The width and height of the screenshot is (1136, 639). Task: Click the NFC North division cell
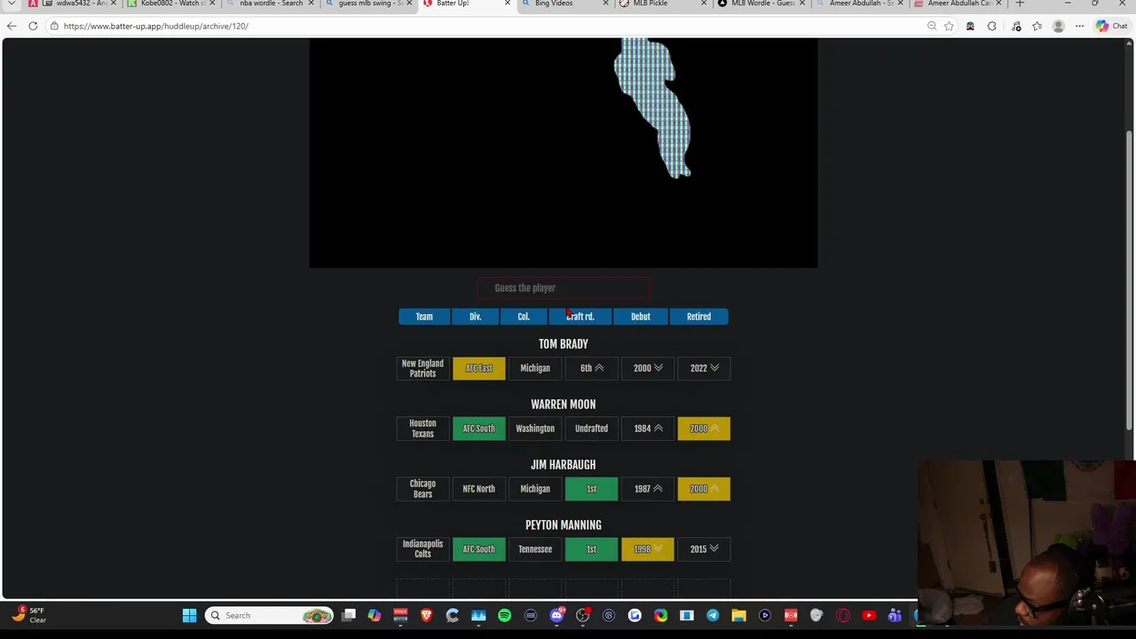[479, 489]
